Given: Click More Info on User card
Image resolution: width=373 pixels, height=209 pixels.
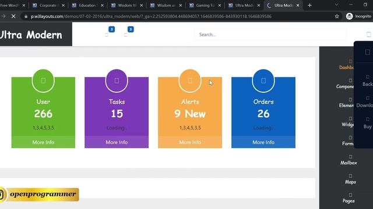Looking at the screenshot, I should coord(43,142).
